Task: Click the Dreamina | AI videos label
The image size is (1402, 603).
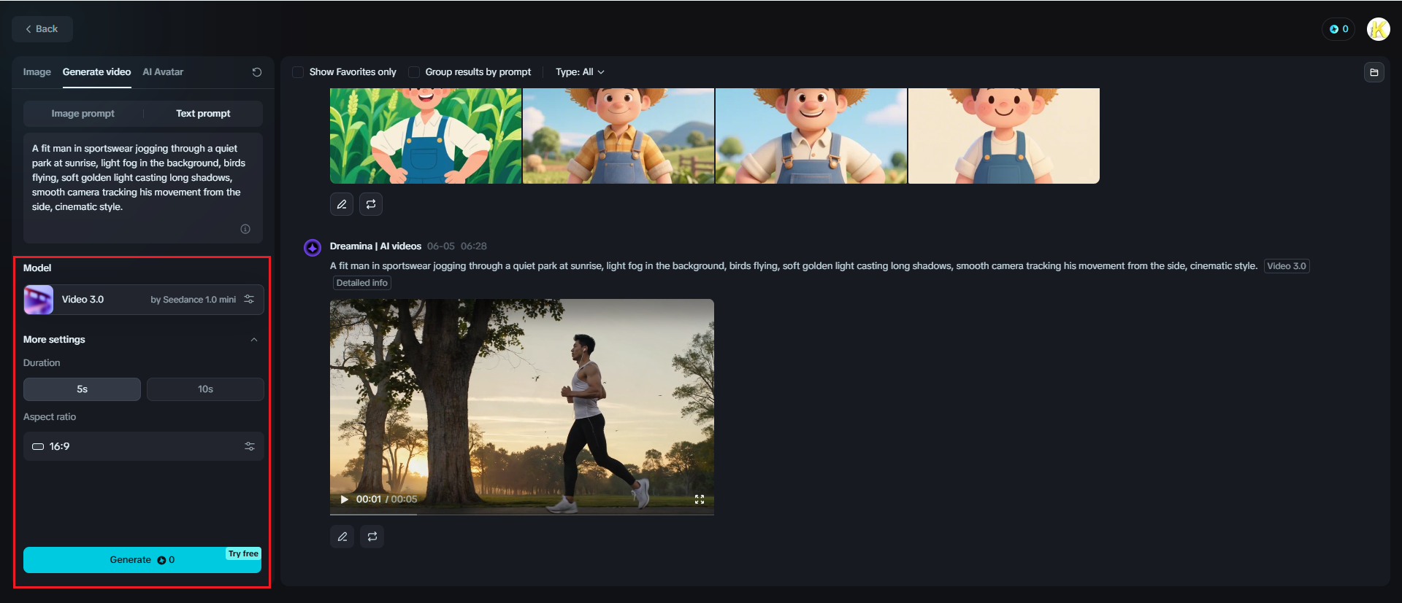Action: (x=375, y=246)
